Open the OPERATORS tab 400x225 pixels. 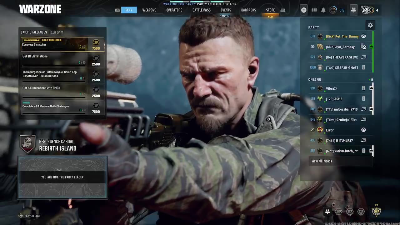click(174, 10)
